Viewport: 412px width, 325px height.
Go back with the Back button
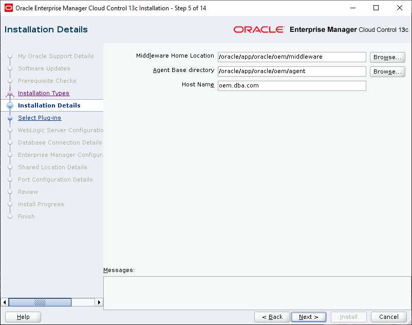[x=272, y=317]
